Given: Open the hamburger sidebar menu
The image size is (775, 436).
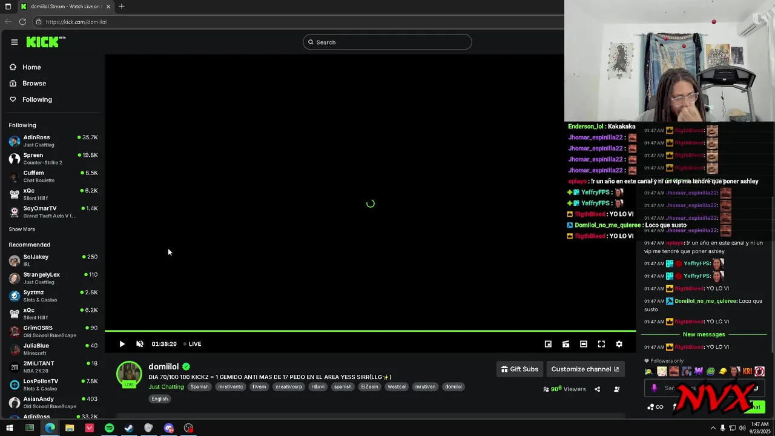Looking at the screenshot, I should tap(15, 42).
